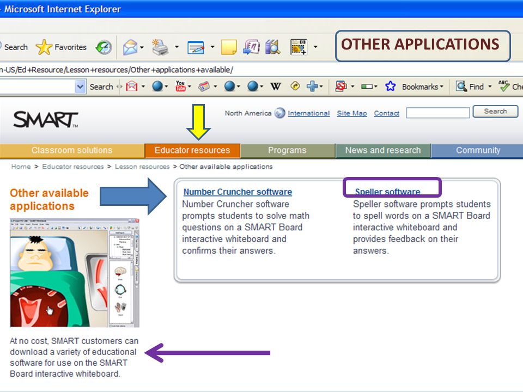Click the pop-up blocker icon
This screenshot has width=523, height=392.
click(x=340, y=87)
